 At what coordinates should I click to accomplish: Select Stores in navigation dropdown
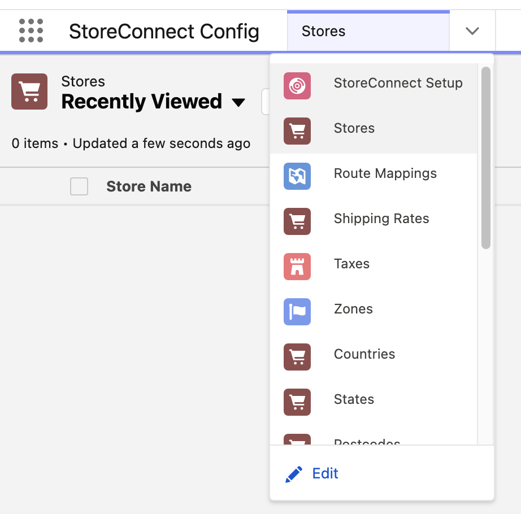pos(374,131)
